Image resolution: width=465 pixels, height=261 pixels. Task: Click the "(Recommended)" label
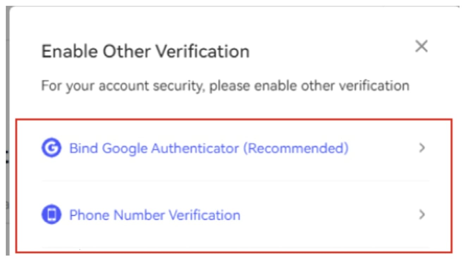(x=296, y=148)
